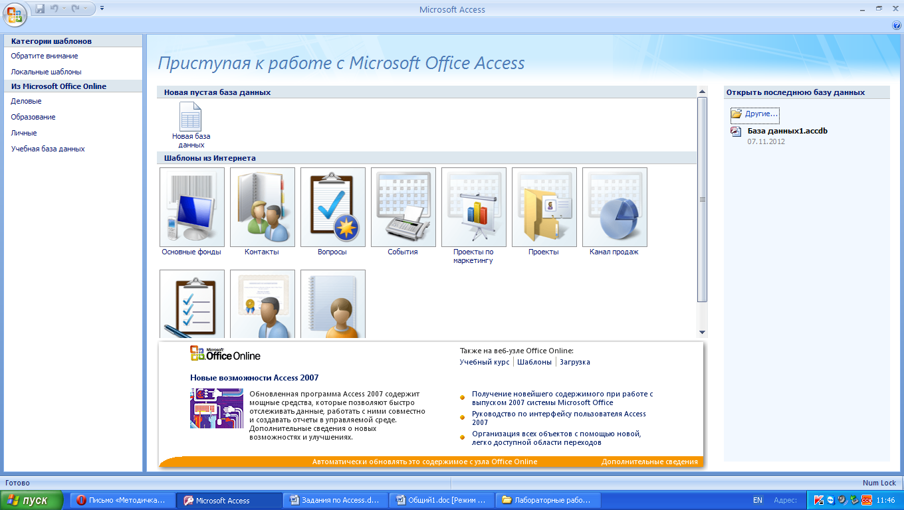Viewport: 904px width, 510px height.
Task: Open the Redo history dropdown arrow
Action: click(85, 9)
